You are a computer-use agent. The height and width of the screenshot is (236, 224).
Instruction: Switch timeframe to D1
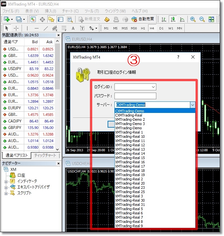(x=161, y=28)
